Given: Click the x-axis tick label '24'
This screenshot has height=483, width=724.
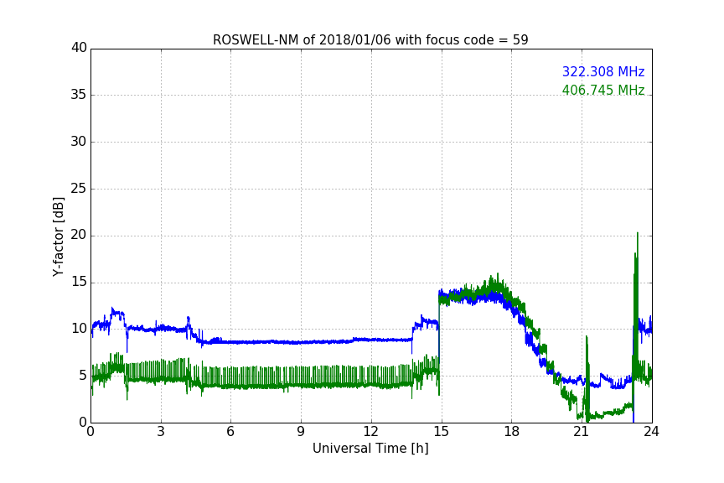Looking at the screenshot, I should [651, 432].
